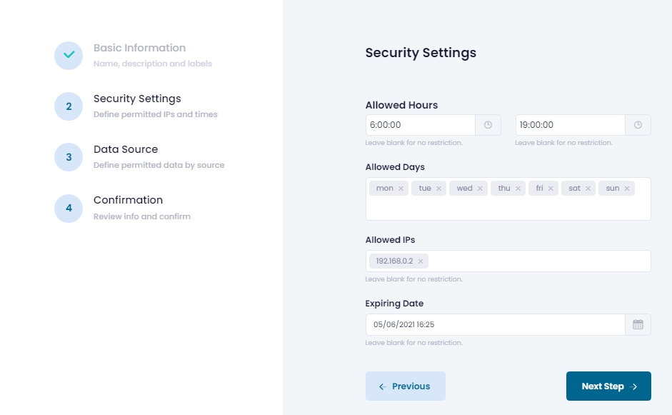Remove the thu day tag

pos(518,189)
